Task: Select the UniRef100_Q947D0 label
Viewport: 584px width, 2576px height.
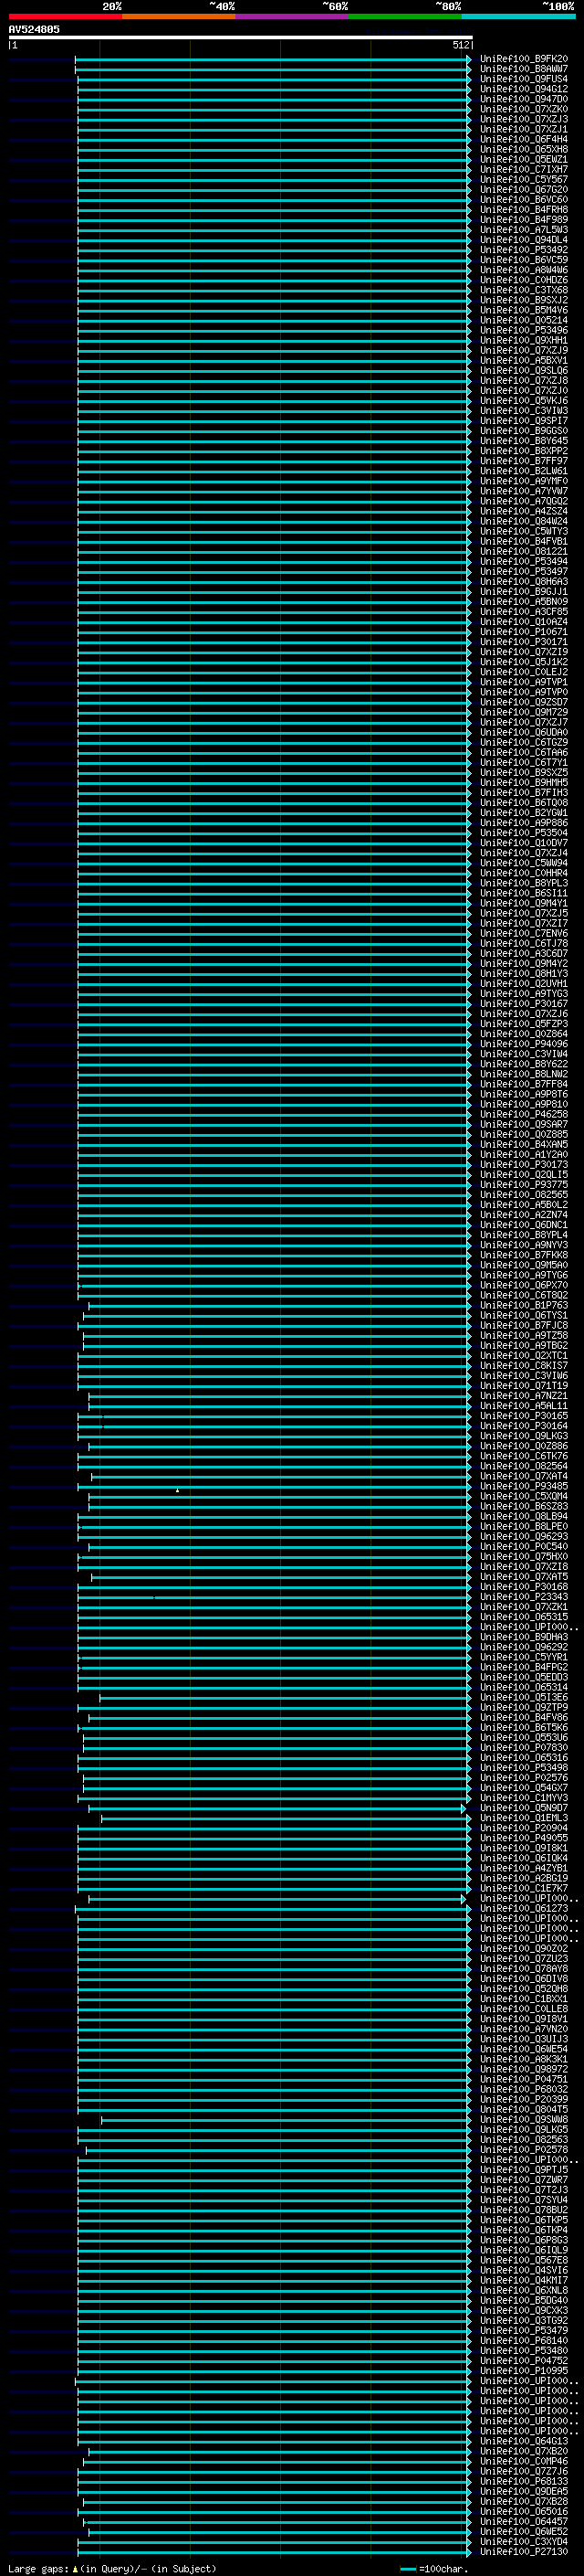Action: pyautogui.click(x=523, y=99)
